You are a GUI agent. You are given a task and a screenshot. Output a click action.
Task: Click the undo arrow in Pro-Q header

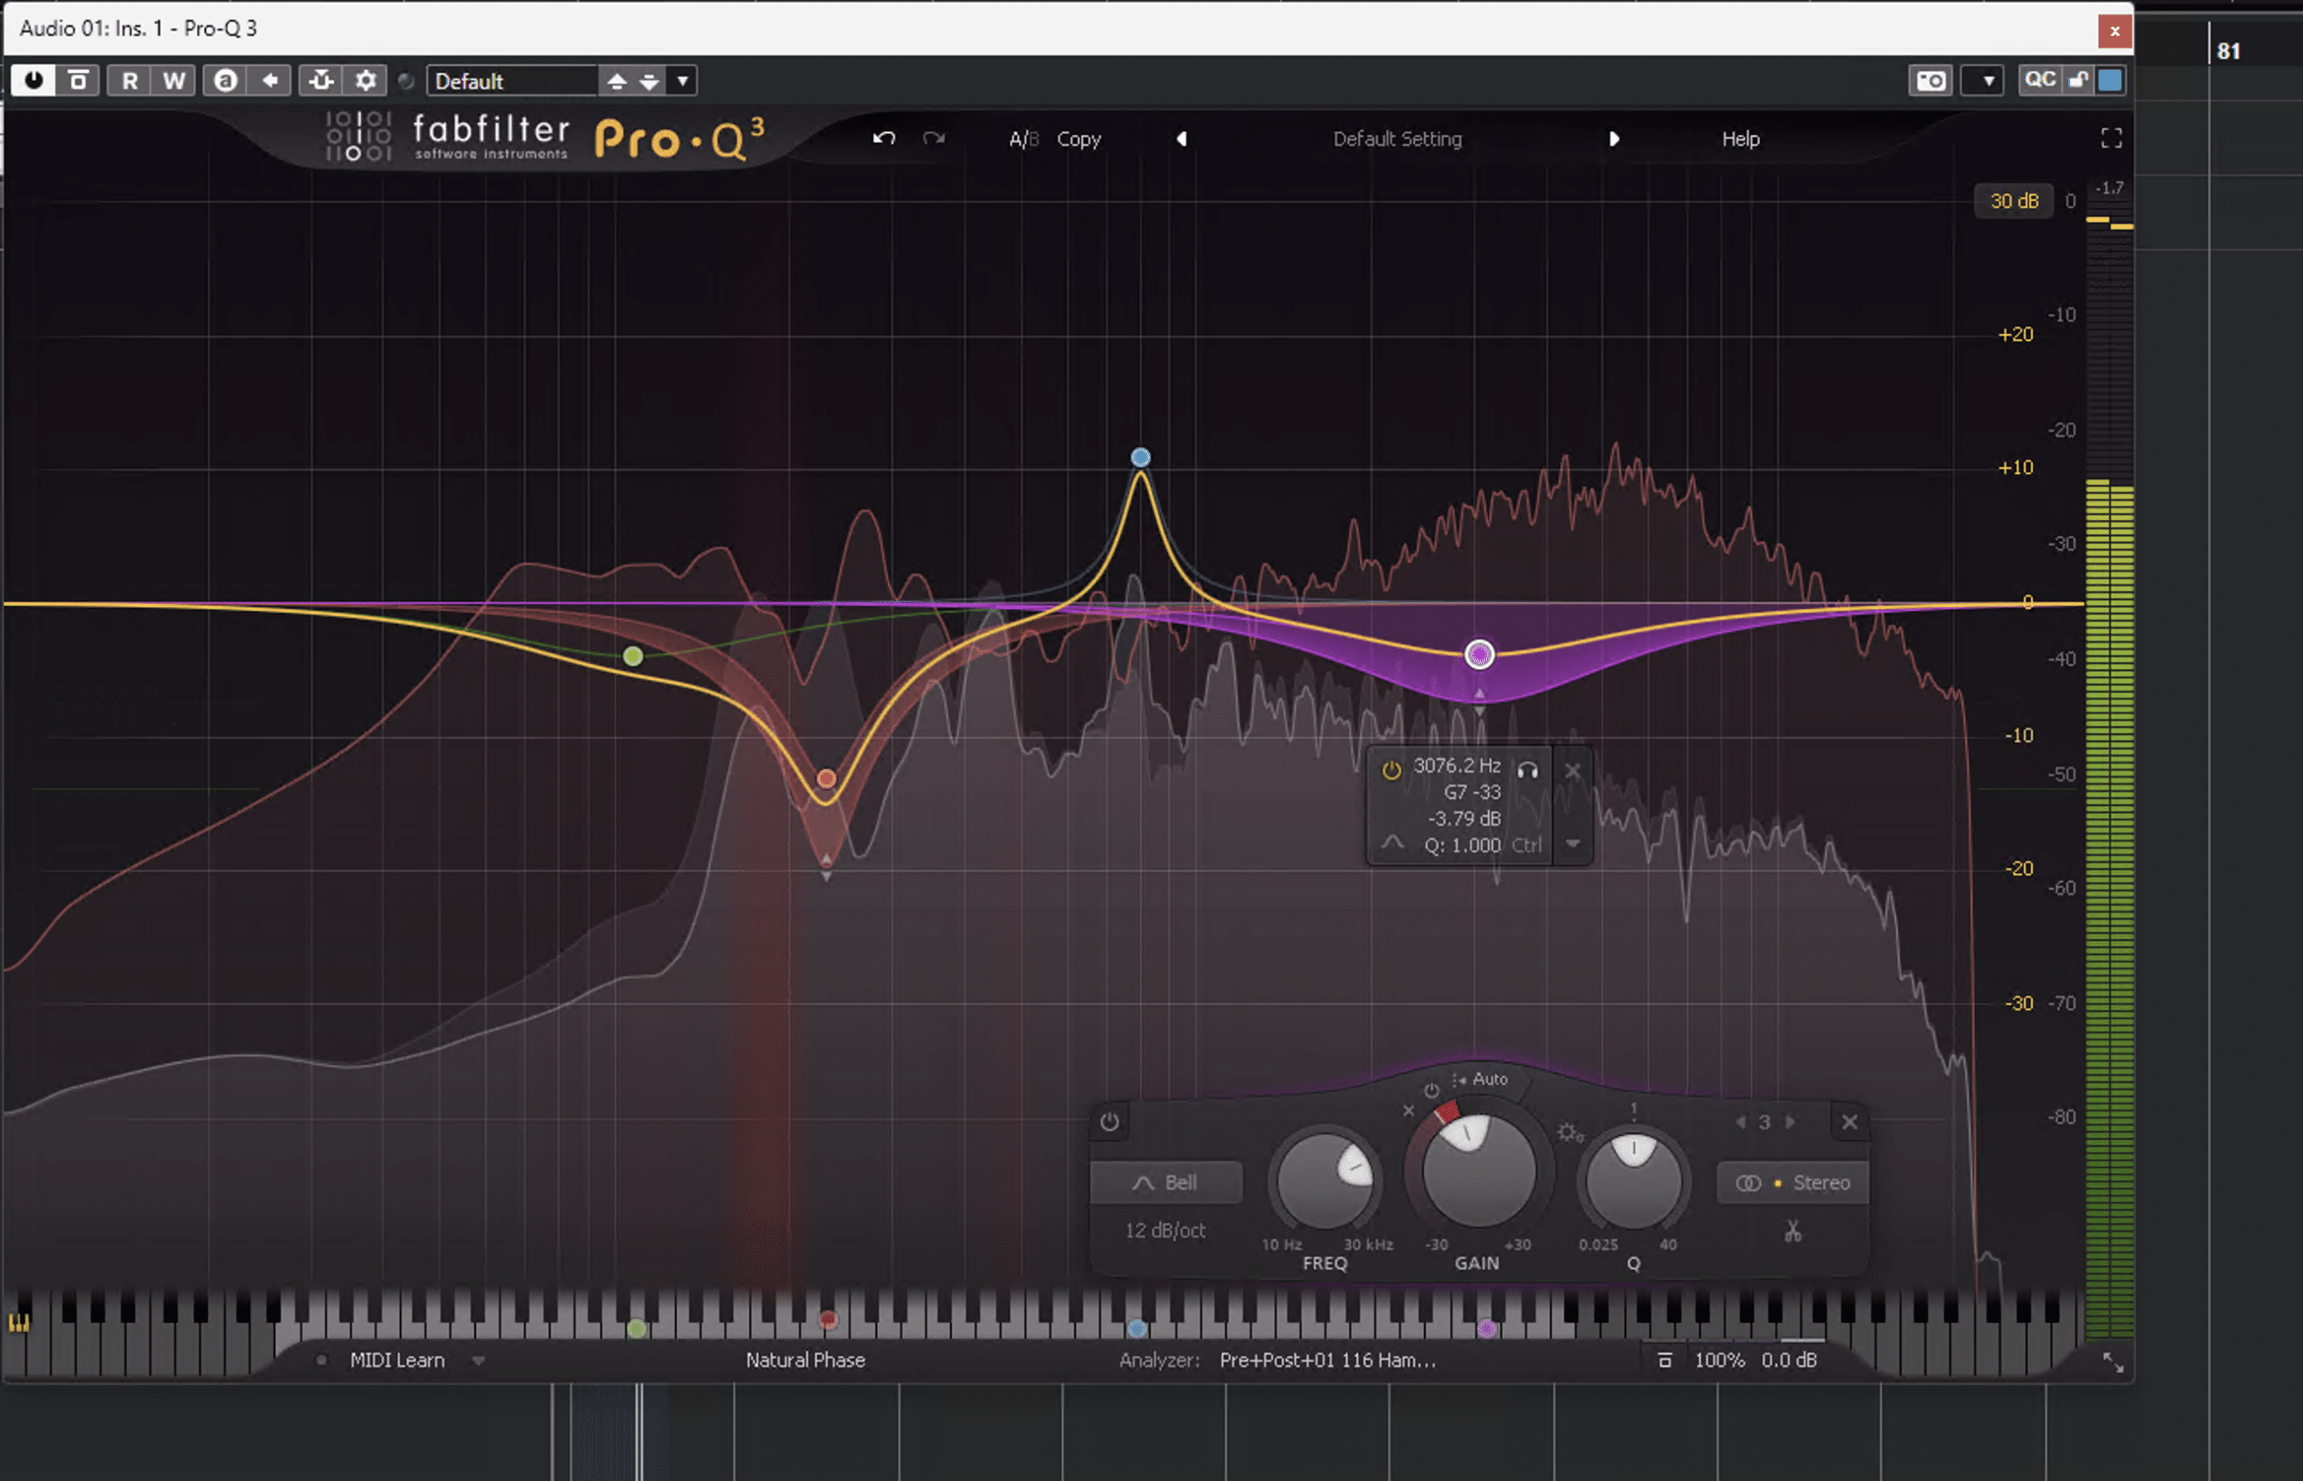tap(883, 139)
